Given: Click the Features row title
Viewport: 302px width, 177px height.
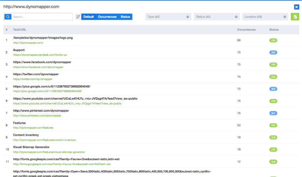Looking at the screenshot, I should click(x=19, y=123).
